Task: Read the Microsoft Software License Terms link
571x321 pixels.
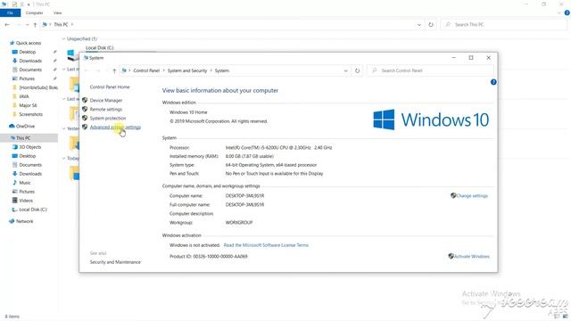Action: pos(266,245)
